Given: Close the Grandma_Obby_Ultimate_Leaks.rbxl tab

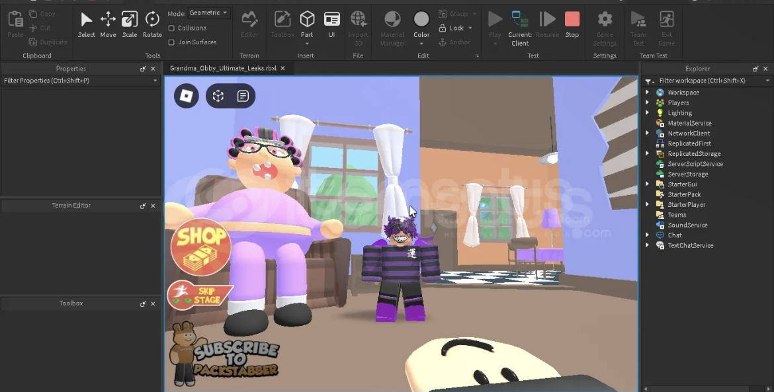Looking at the screenshot, I should click(283, 68).
